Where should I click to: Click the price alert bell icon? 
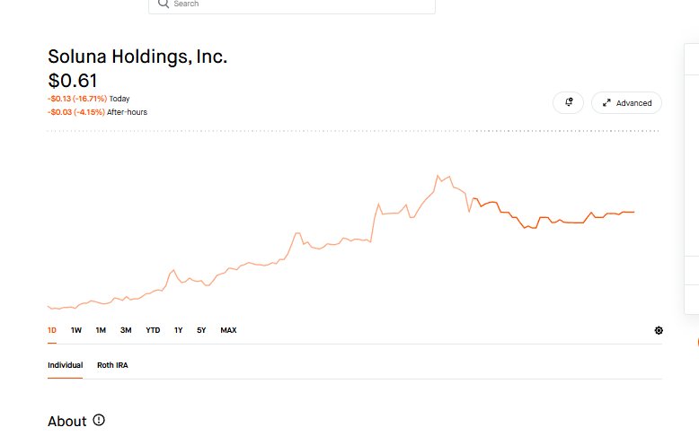pos(569,102)
